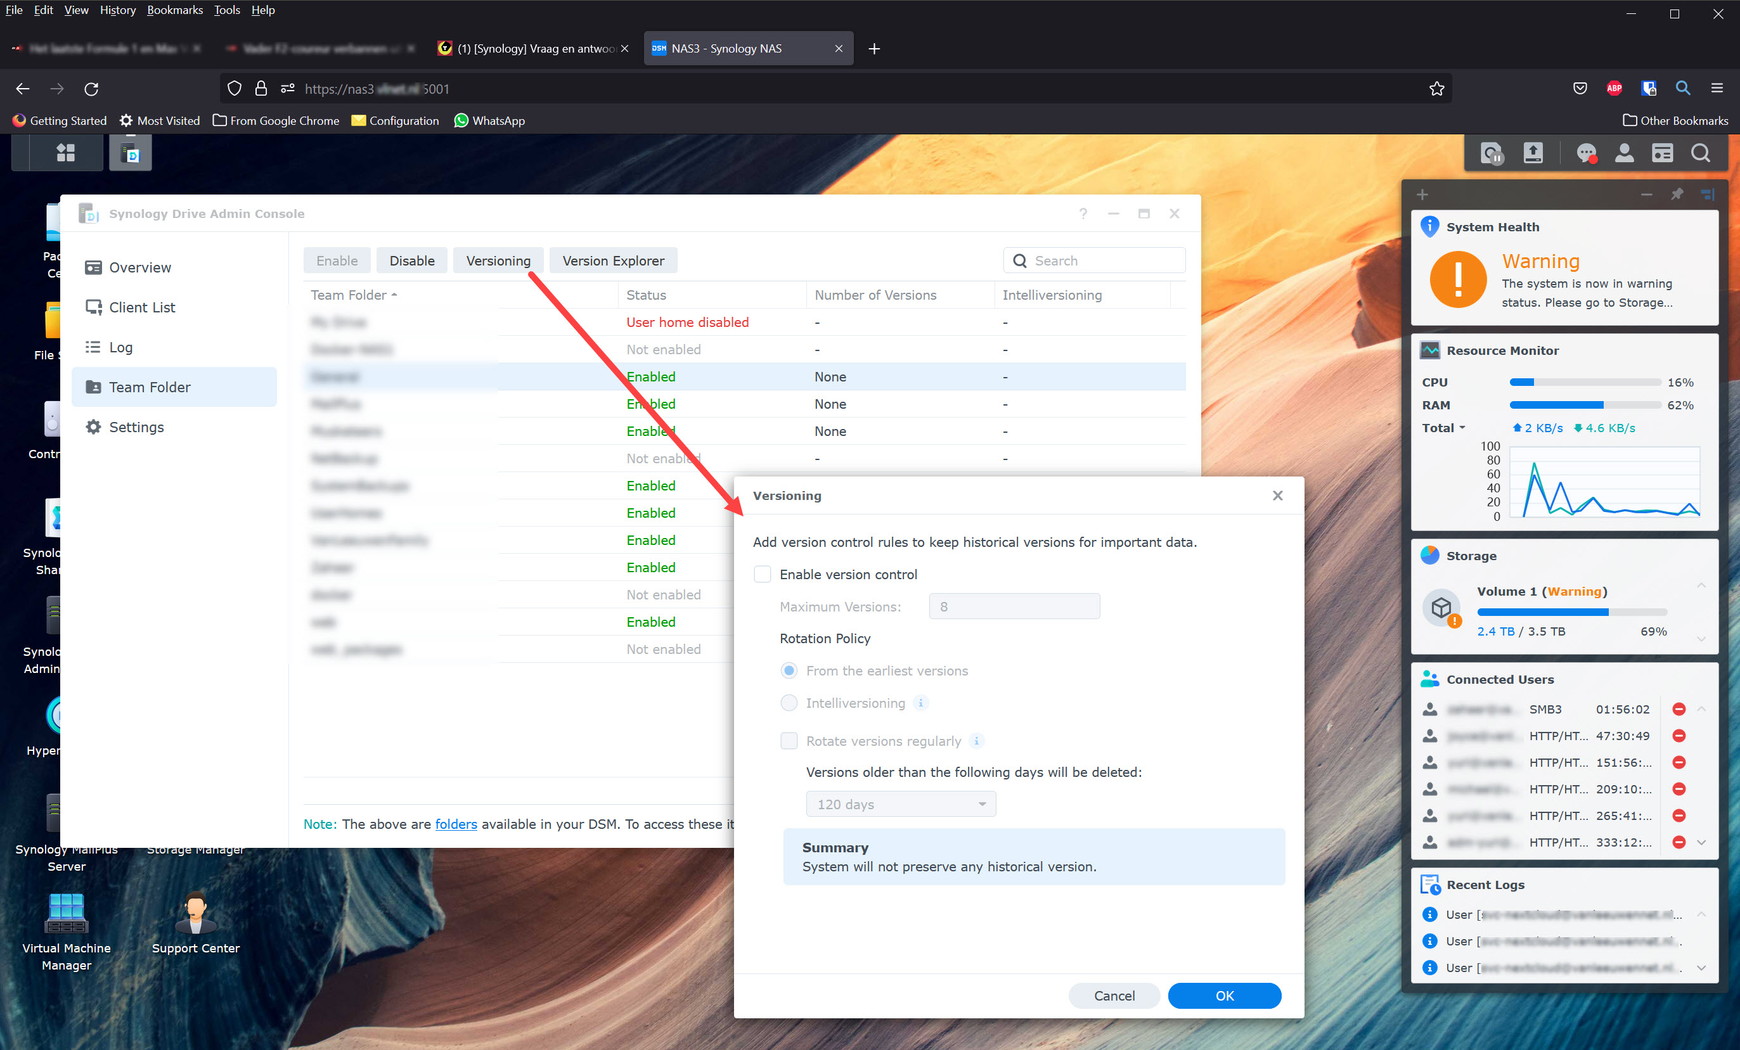This screenshot has height=1050, width=1740.
Task: Follow the folders link in note
Action: [x=456, y=824]
